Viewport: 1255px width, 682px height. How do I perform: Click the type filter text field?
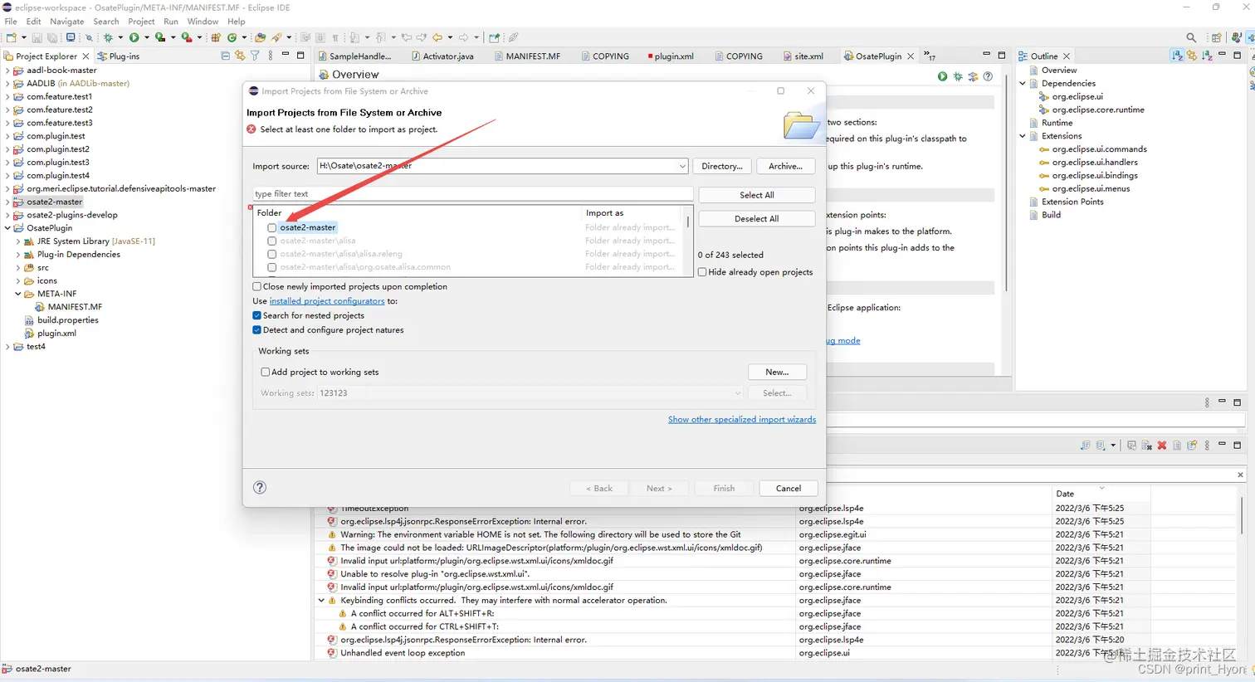coord(472,194)
